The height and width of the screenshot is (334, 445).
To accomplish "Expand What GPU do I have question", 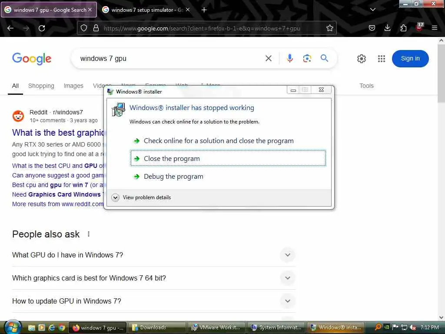I will (x=154, y=255).
